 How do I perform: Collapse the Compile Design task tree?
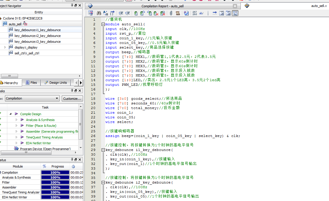(10, 114)
